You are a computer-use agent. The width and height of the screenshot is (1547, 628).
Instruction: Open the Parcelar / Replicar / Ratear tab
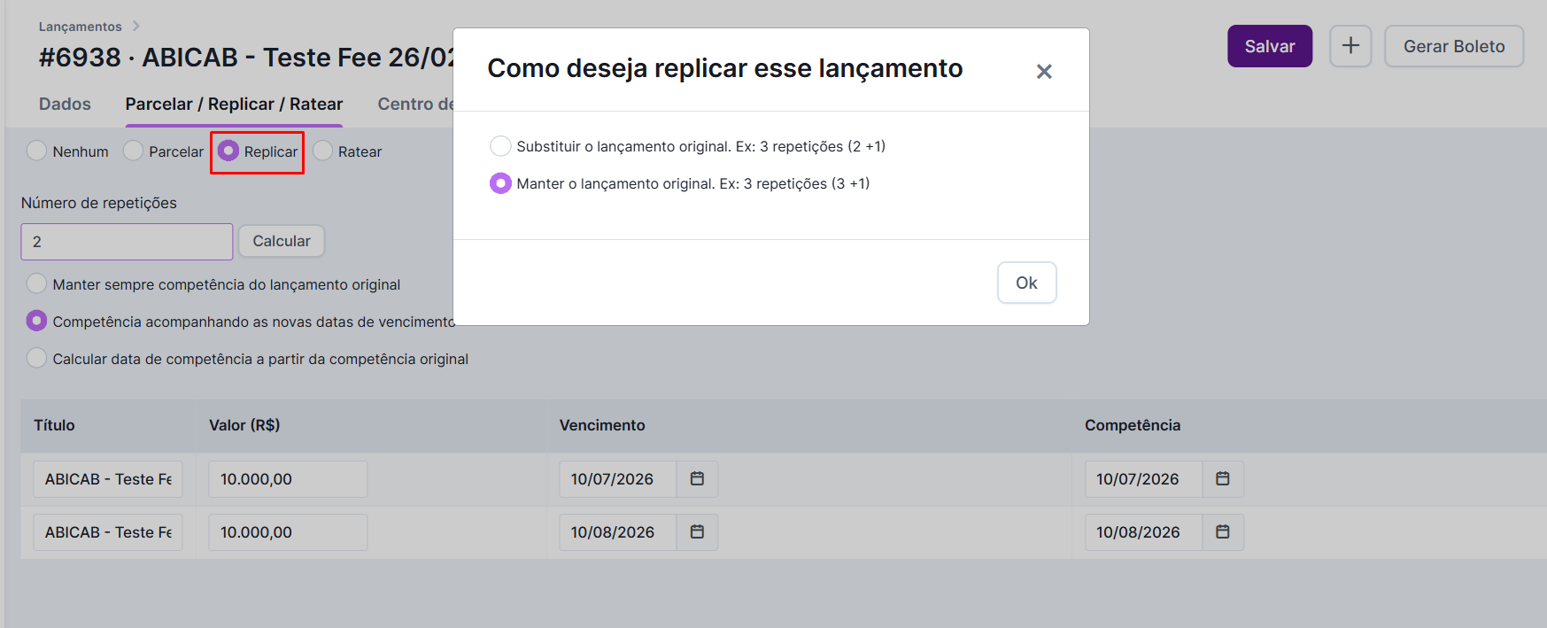click(234, 105)
